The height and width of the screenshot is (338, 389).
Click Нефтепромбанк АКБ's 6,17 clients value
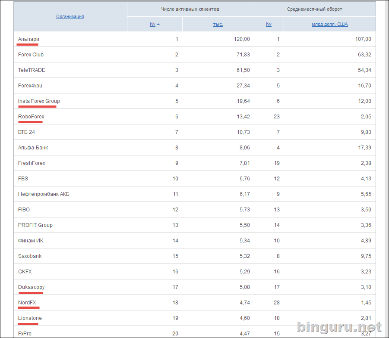245,194
